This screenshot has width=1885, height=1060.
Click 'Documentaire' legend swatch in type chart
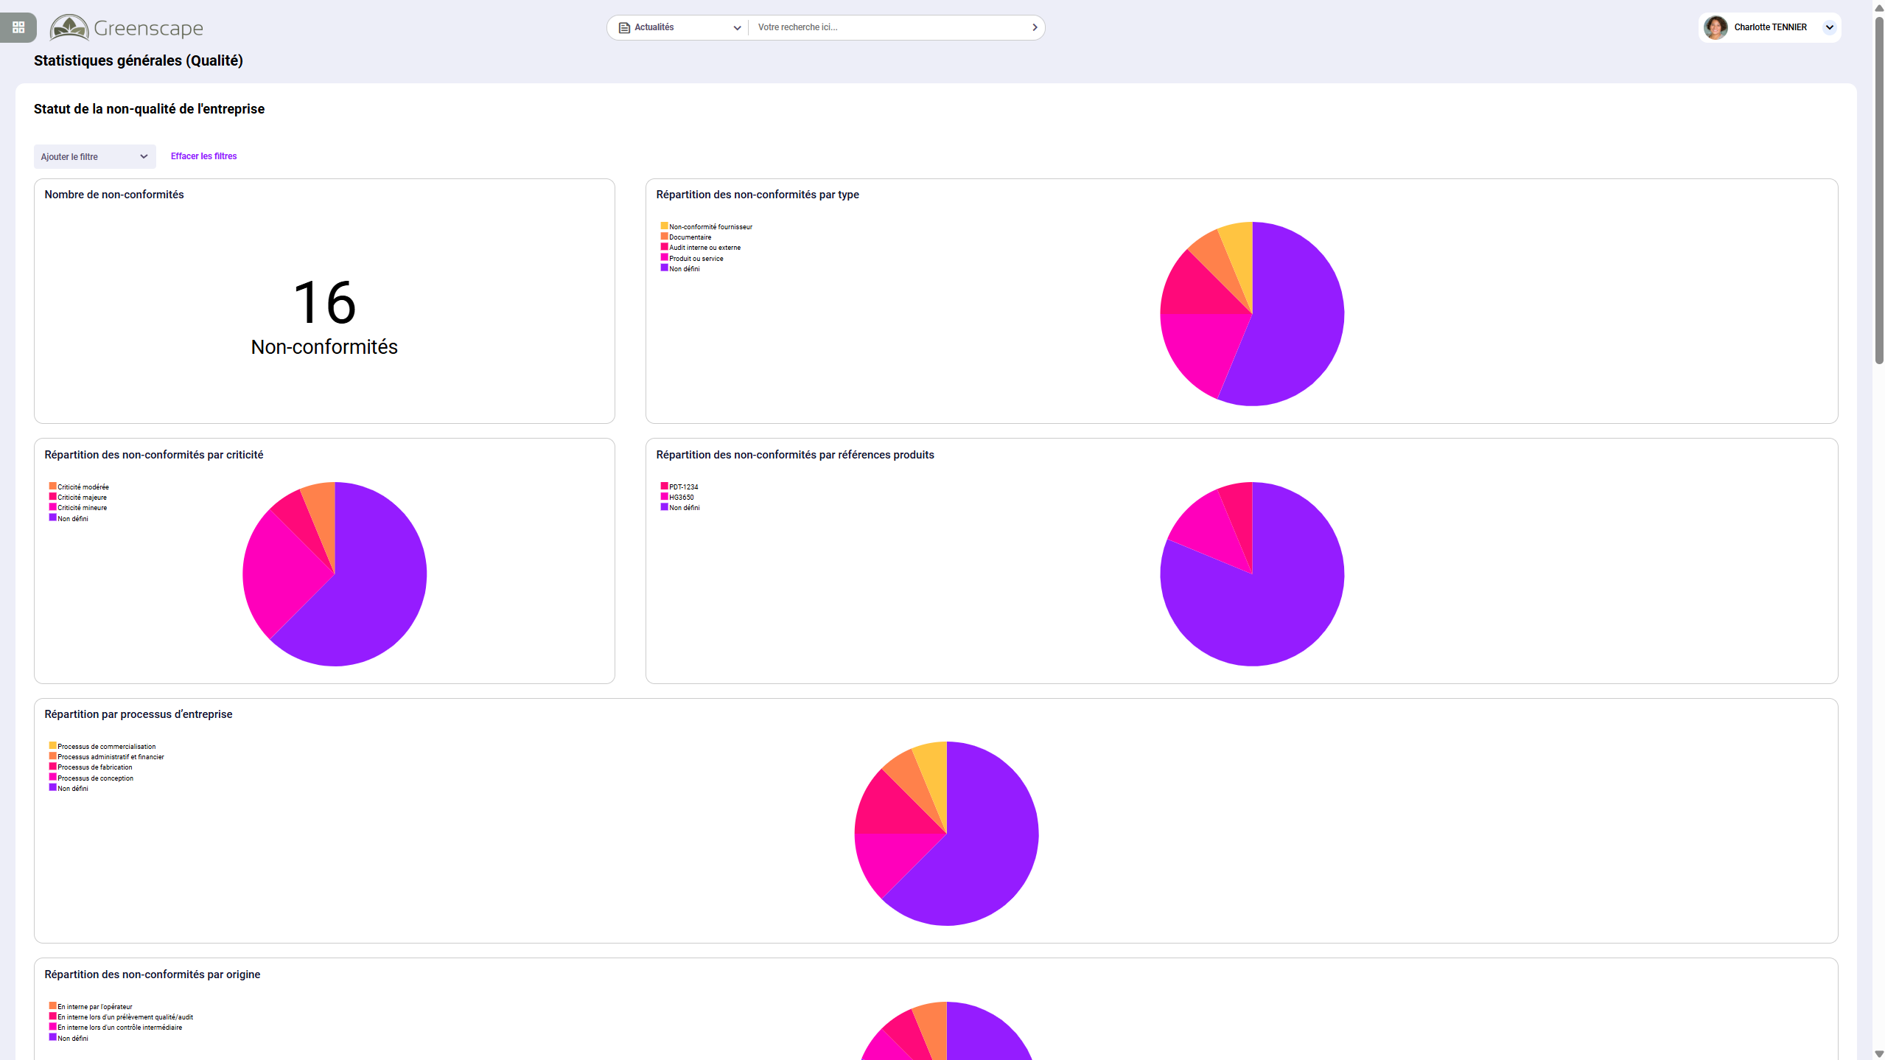(664, 236)
